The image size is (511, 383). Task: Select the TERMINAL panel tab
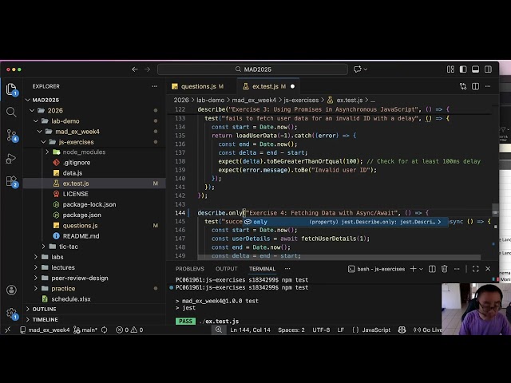click(x=263, y=269)
